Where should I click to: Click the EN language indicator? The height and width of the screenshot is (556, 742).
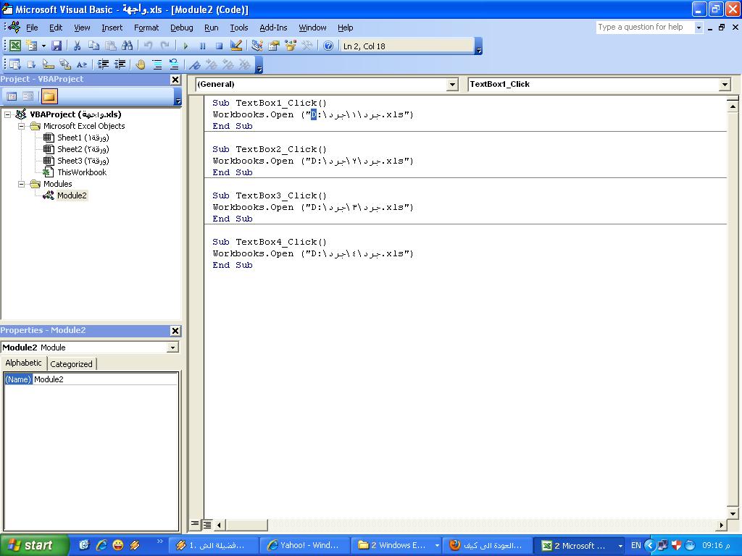(x=636, y=545)
